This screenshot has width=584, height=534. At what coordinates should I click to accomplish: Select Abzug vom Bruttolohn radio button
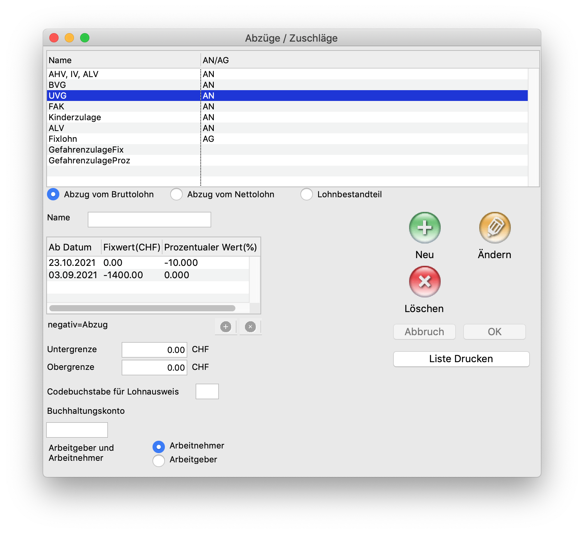tap(54, 195)
